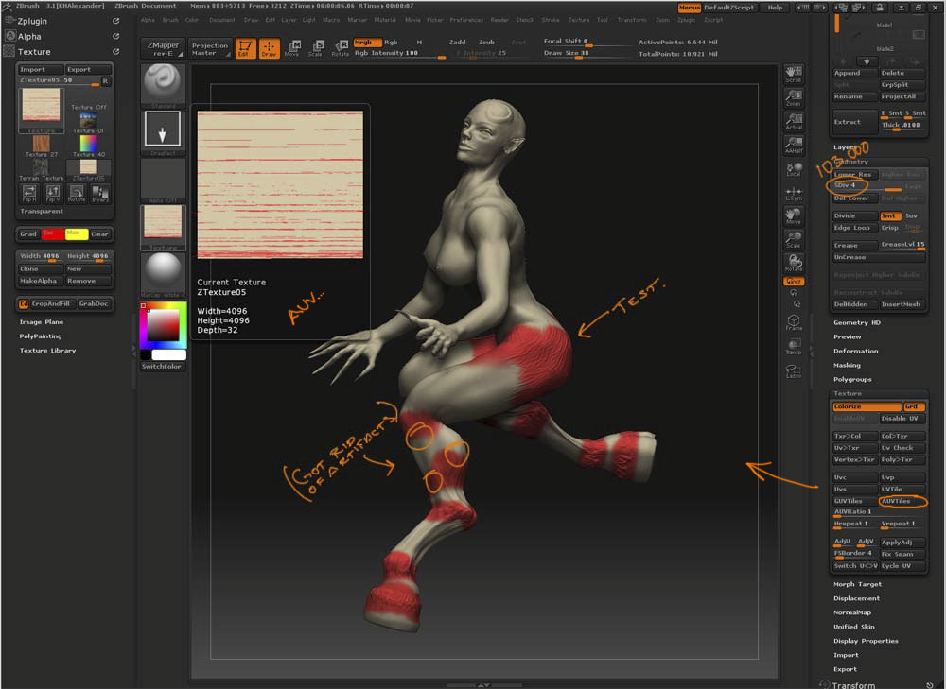
Task: Open the MatCap White material selector
Action: tap(163, 275)
